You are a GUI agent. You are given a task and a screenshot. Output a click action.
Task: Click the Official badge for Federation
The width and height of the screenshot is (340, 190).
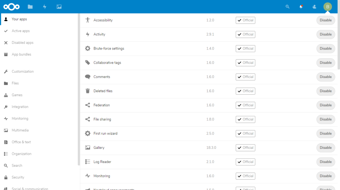245,105
